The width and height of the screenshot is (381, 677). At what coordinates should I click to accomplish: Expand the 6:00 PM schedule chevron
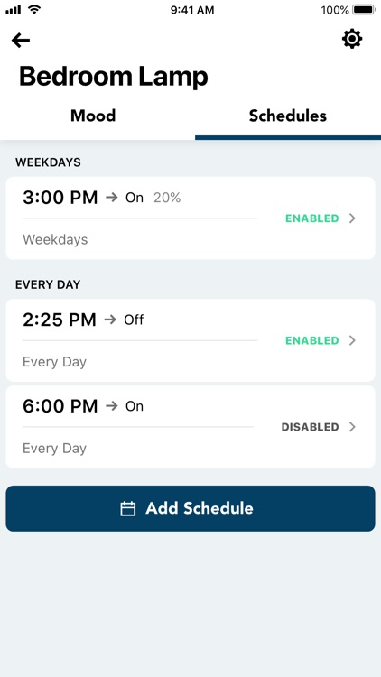(352, 427)
